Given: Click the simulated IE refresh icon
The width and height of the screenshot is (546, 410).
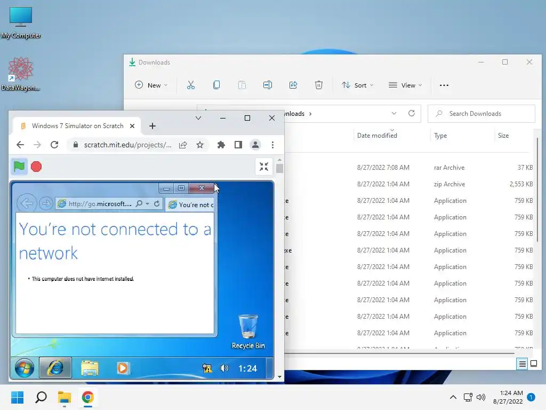Looking at the screenshot, I should 157,203.
